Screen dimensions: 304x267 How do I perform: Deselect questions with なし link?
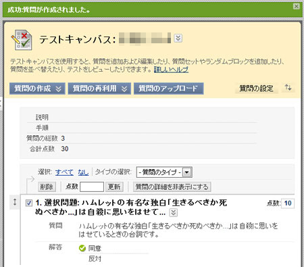83,172
